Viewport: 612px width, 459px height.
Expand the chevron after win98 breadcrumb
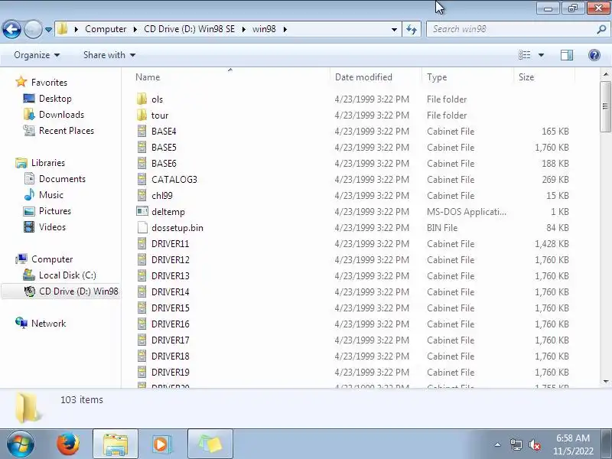click(x=285, y=29)
